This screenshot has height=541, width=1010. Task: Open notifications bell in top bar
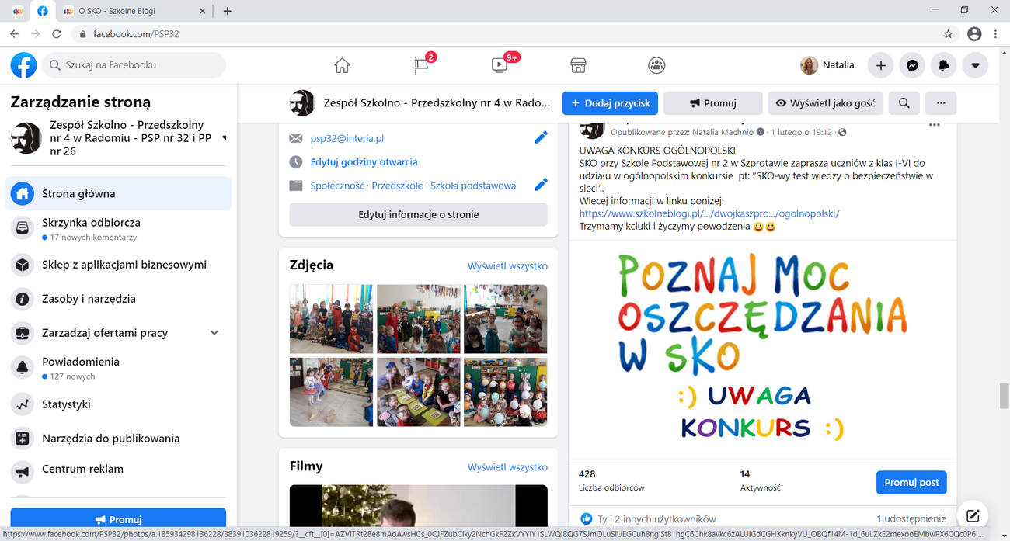pyautogui.click(x=944, y=65)
